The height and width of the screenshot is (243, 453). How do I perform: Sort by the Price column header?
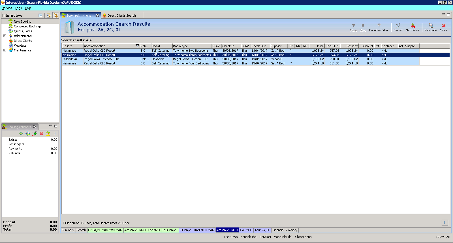coord(317,46)
